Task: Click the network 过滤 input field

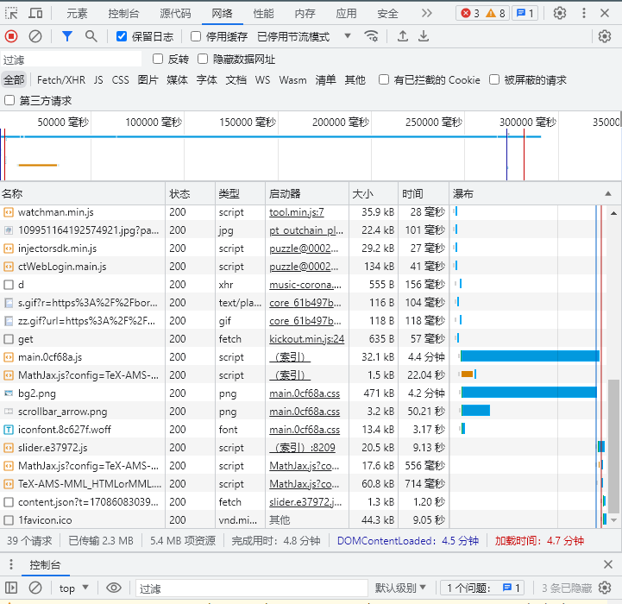Action: (72, 60)
